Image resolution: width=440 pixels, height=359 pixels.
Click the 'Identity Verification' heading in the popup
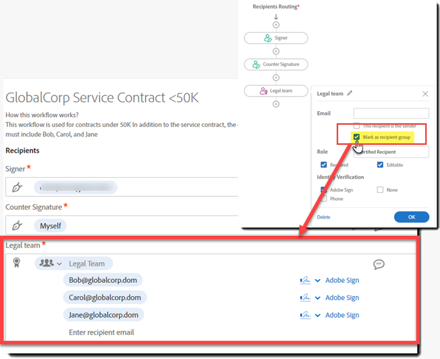[340, 177]
